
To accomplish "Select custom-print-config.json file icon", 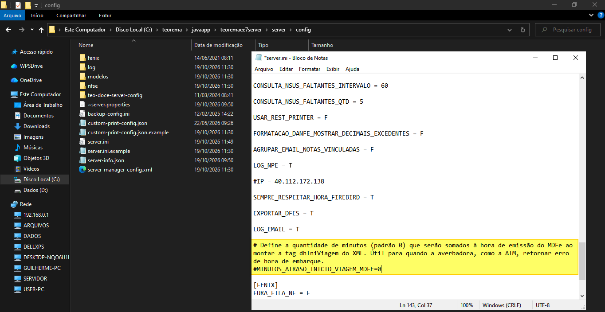I will coord(82,123).
